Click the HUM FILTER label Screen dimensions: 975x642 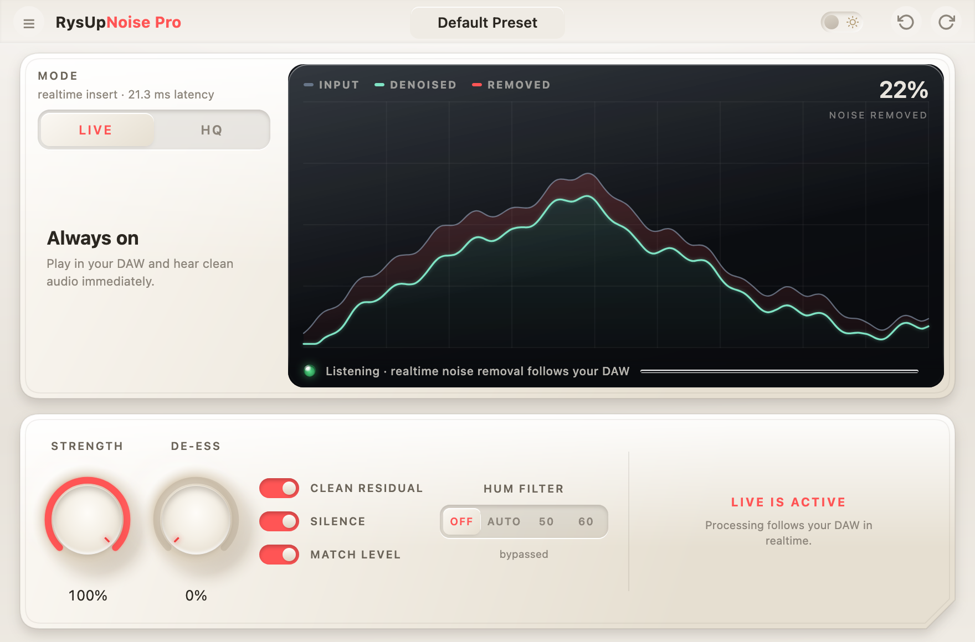click(524, 489)
